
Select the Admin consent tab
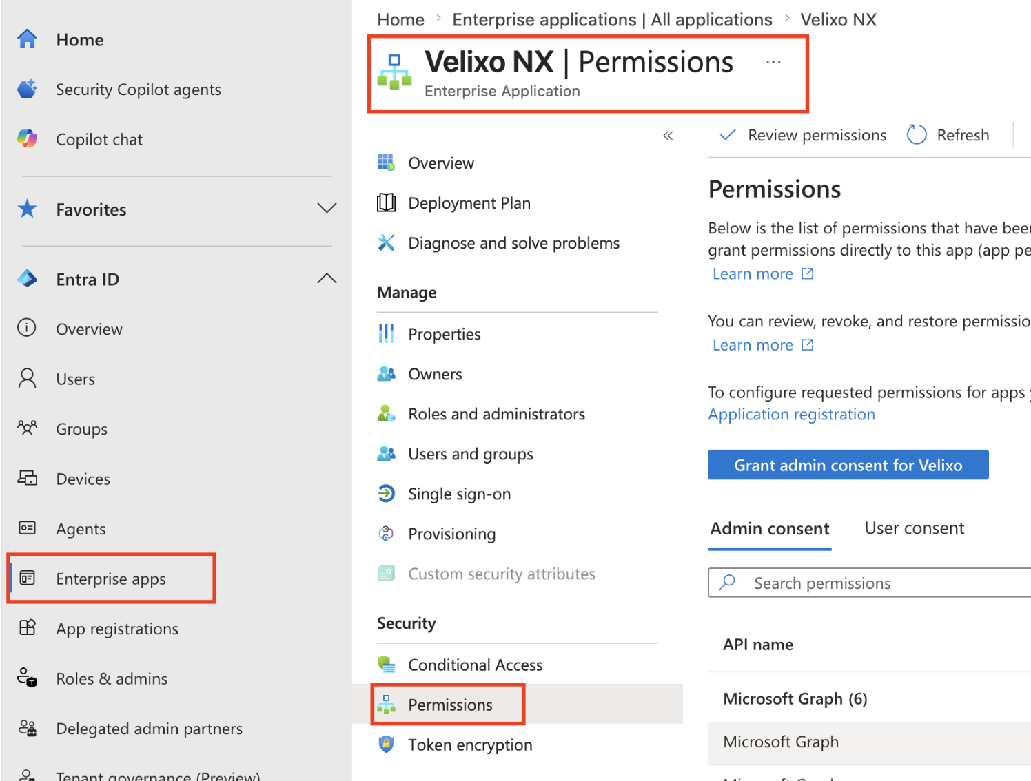(770, 529)
